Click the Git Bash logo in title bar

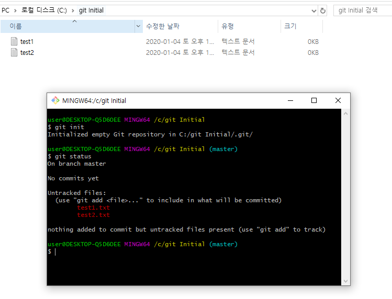tap(55, 100)
